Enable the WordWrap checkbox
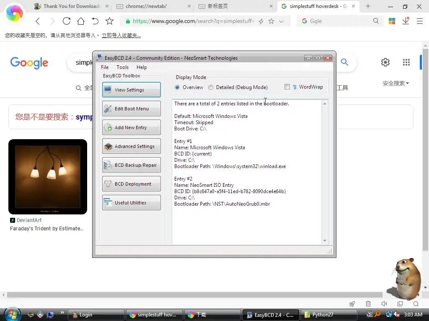The width and height of the screenshot is (429, 321). click(x=287, y=87)
